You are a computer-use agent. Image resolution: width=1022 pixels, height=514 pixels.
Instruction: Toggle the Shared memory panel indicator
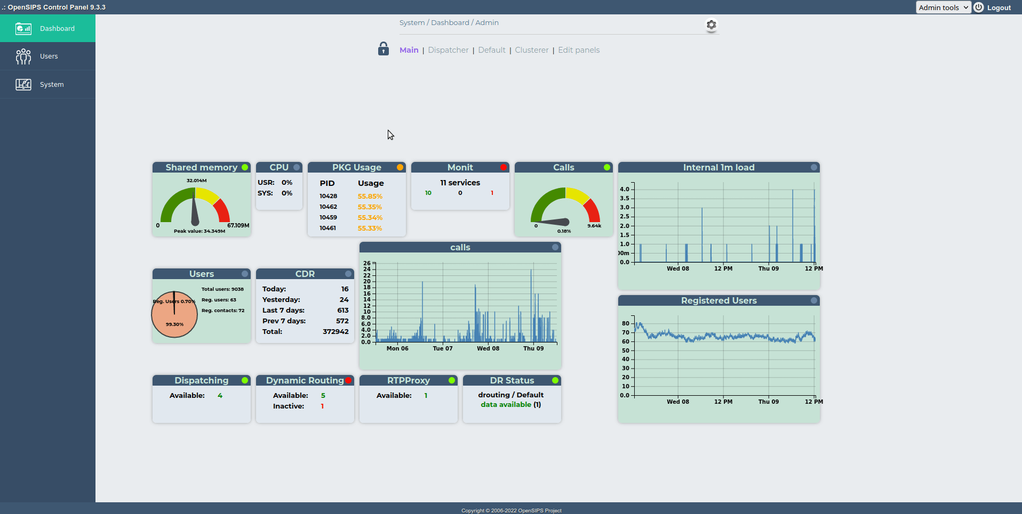245,167
